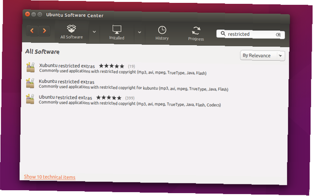Click the search magnifier icon
Screen dimensions: 313x196
(223, 33)
